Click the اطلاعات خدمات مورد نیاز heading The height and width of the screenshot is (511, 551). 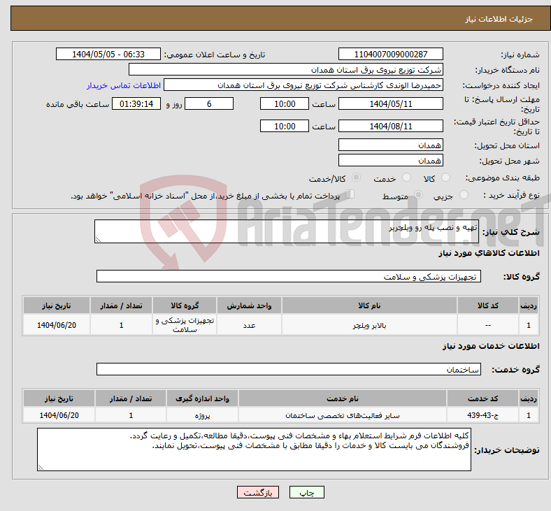[x=491, y=346]
